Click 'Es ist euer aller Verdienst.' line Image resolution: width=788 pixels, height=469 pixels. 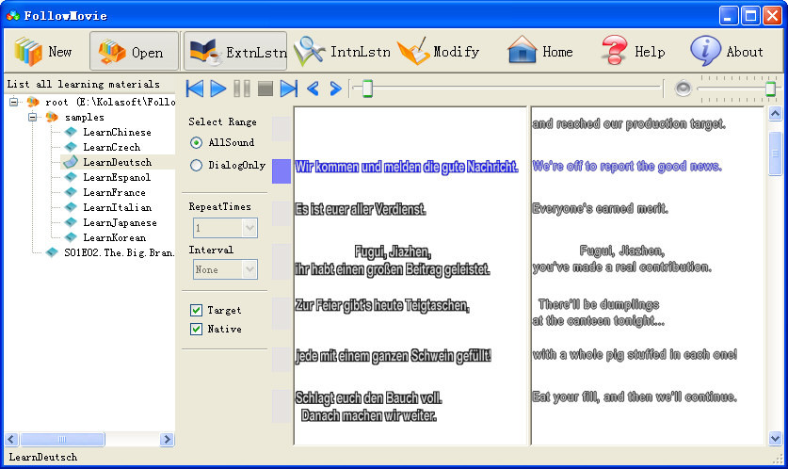(x=361, y=209)
